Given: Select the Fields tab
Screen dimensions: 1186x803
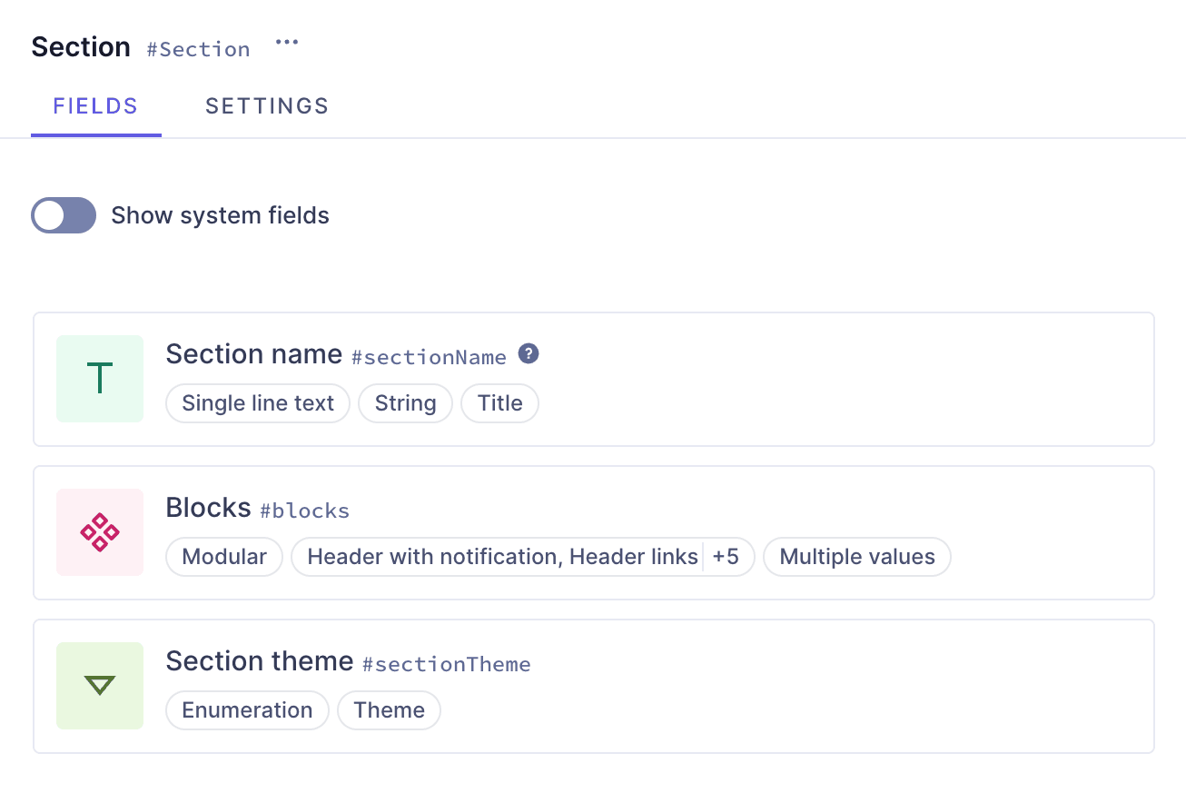Looking at the screenshot, I should pos(95,106).
